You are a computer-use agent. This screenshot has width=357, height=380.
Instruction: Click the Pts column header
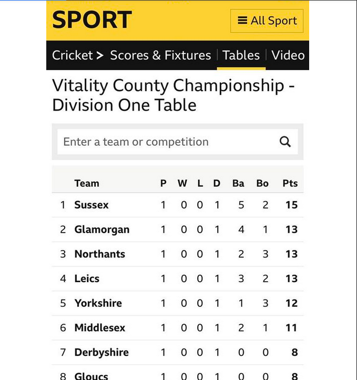coord(290,184)
